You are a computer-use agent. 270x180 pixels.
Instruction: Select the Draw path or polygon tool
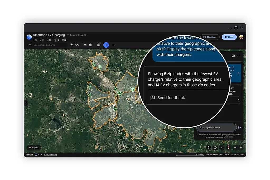77,45
